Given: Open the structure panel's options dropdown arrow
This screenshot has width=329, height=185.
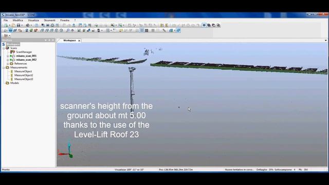Looking at the screenshot, I should click(x=46, y=40).
